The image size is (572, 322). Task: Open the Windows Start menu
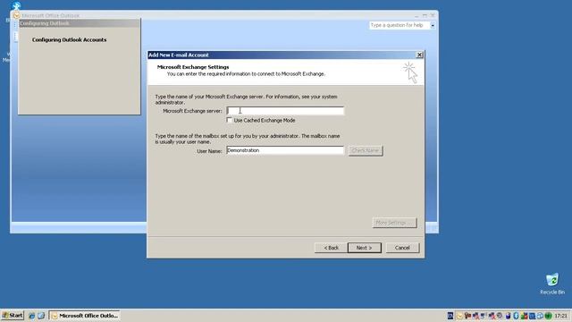coord(13,316)
